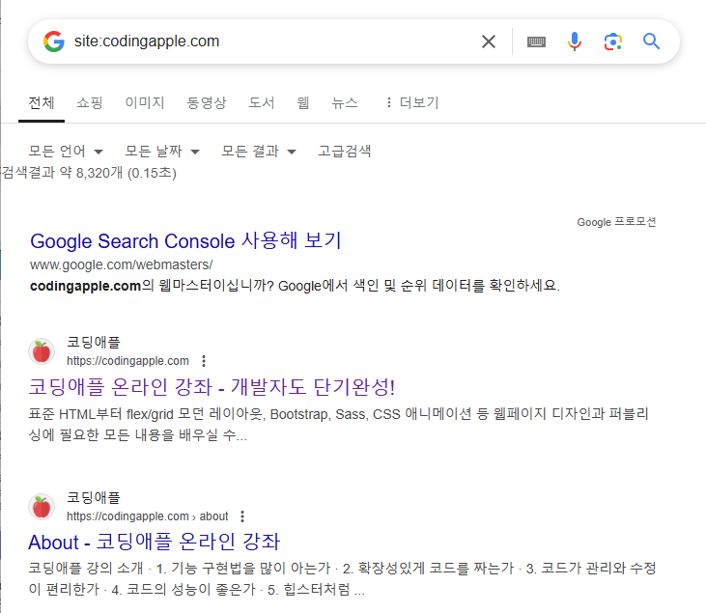
Task: Start voice search with microphone icon
Action: click(574, 42)
